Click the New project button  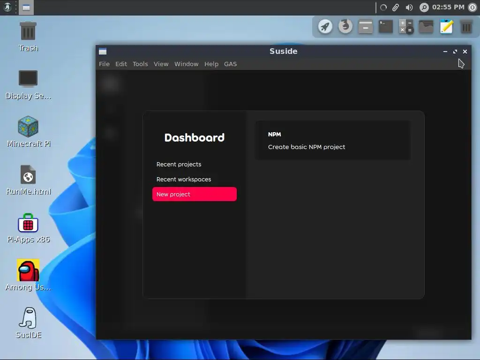(x=195, y=194)
